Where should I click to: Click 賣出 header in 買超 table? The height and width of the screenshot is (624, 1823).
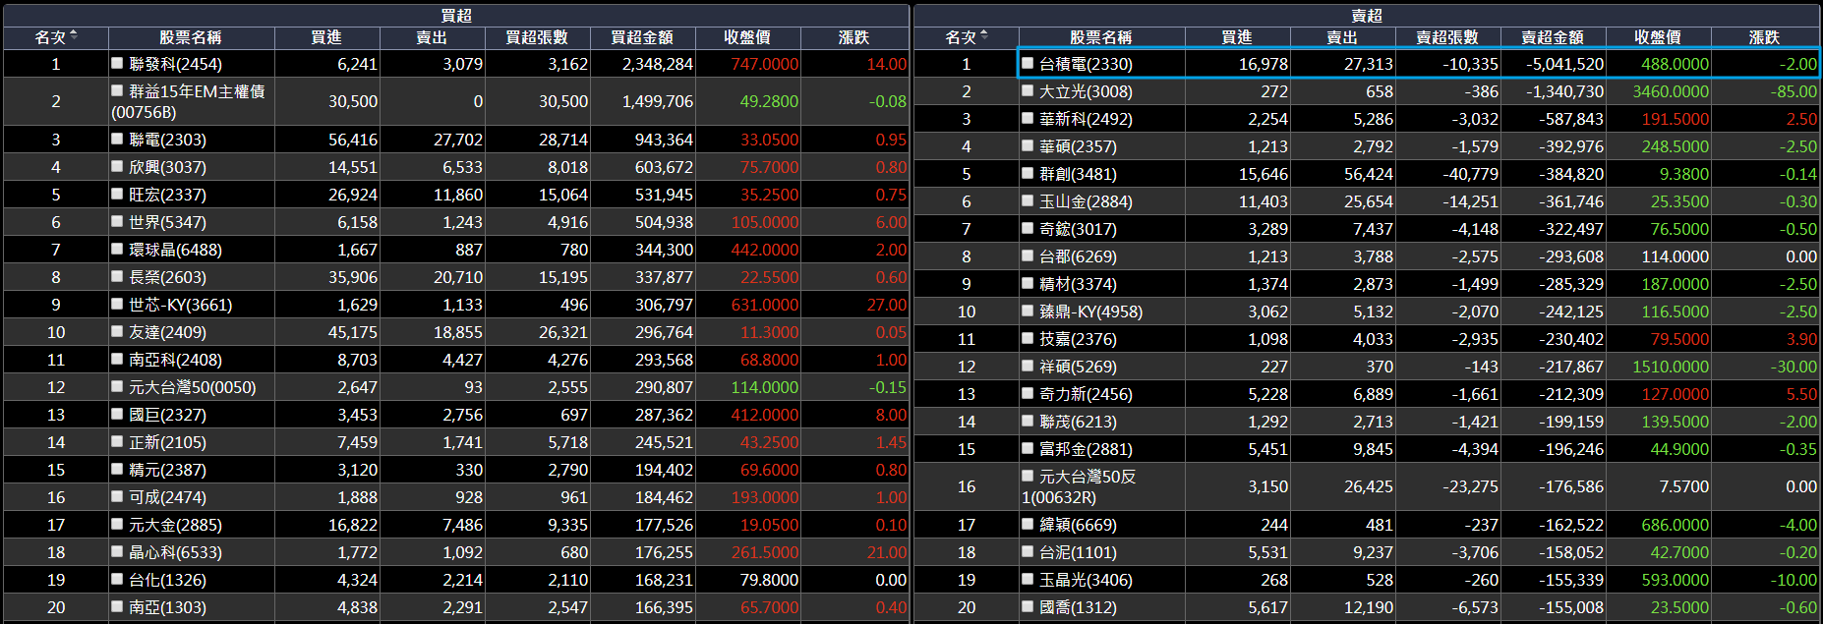[432, 37]
